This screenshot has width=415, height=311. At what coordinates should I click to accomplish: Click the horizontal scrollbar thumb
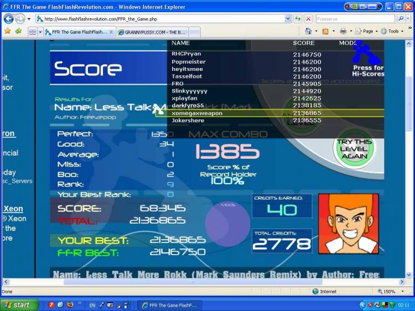tap(193, 282)
